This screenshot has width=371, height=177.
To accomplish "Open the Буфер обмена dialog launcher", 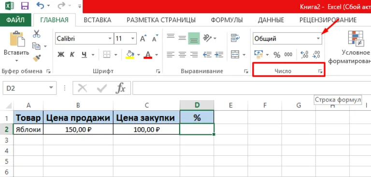I will tap(49, 71).
